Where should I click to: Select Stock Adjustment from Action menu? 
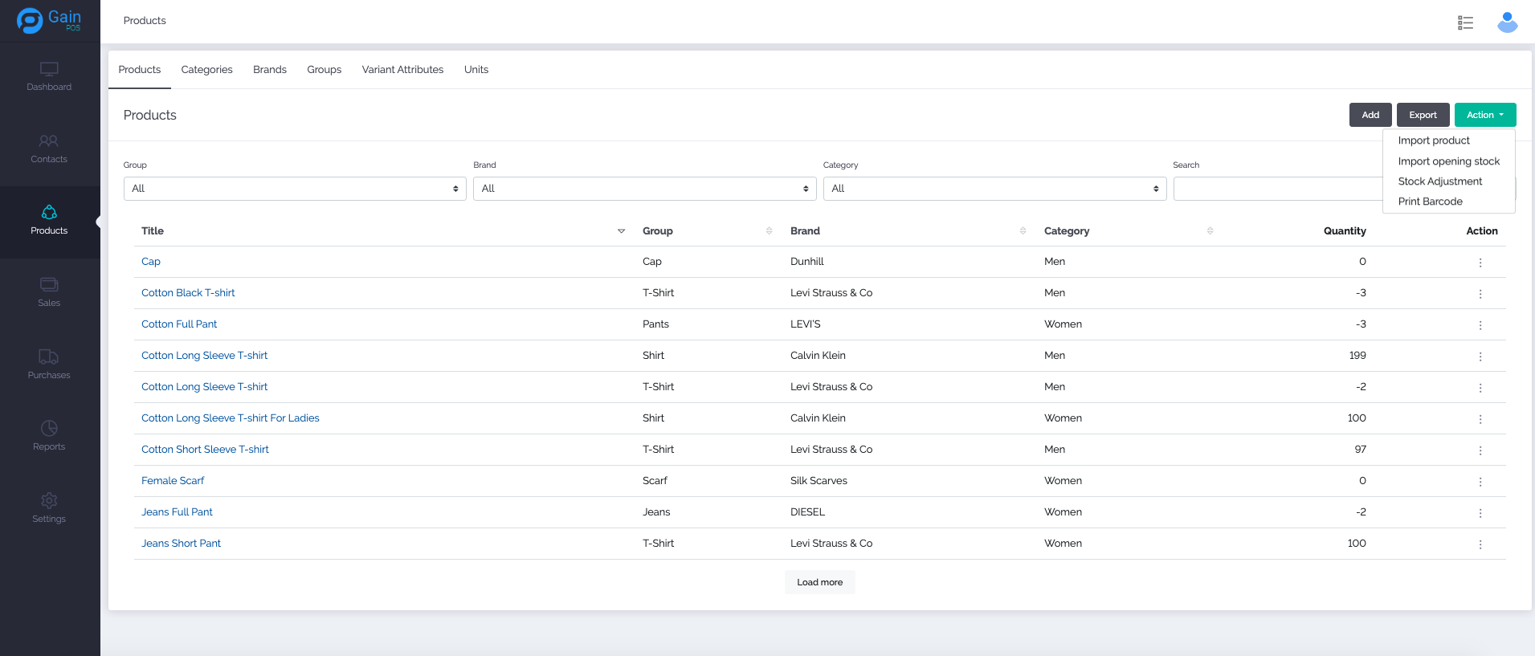1439,181
